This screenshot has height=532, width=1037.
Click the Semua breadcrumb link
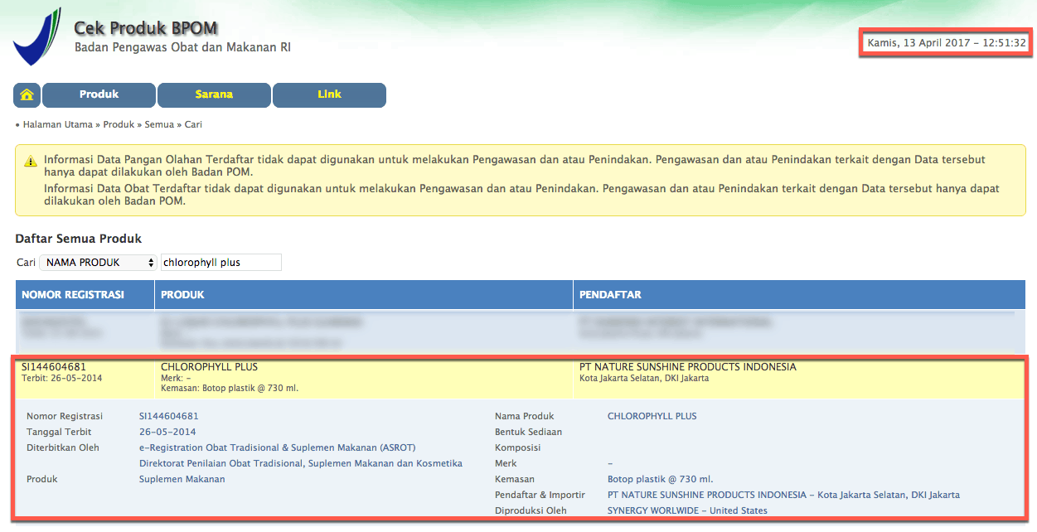click(159, 124)
